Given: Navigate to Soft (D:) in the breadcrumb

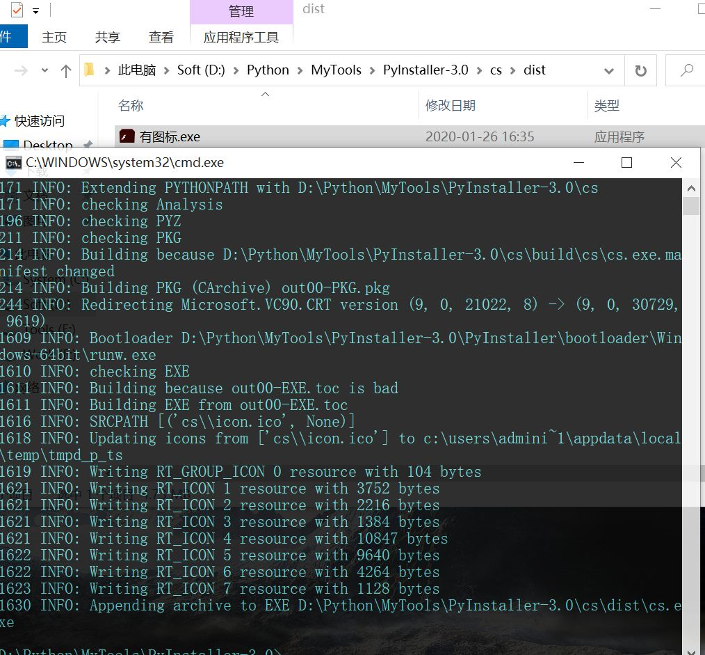Looking at the screenshot, I should (x=200, y=70).
